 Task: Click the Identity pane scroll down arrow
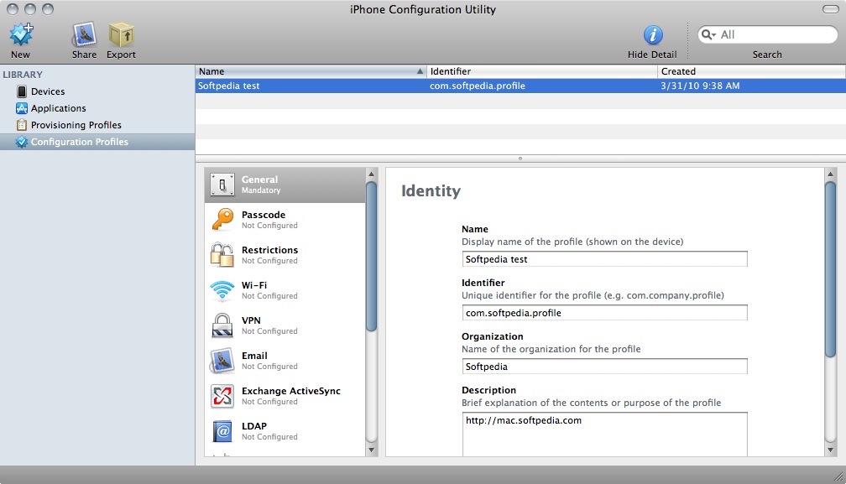coord(830,450)
